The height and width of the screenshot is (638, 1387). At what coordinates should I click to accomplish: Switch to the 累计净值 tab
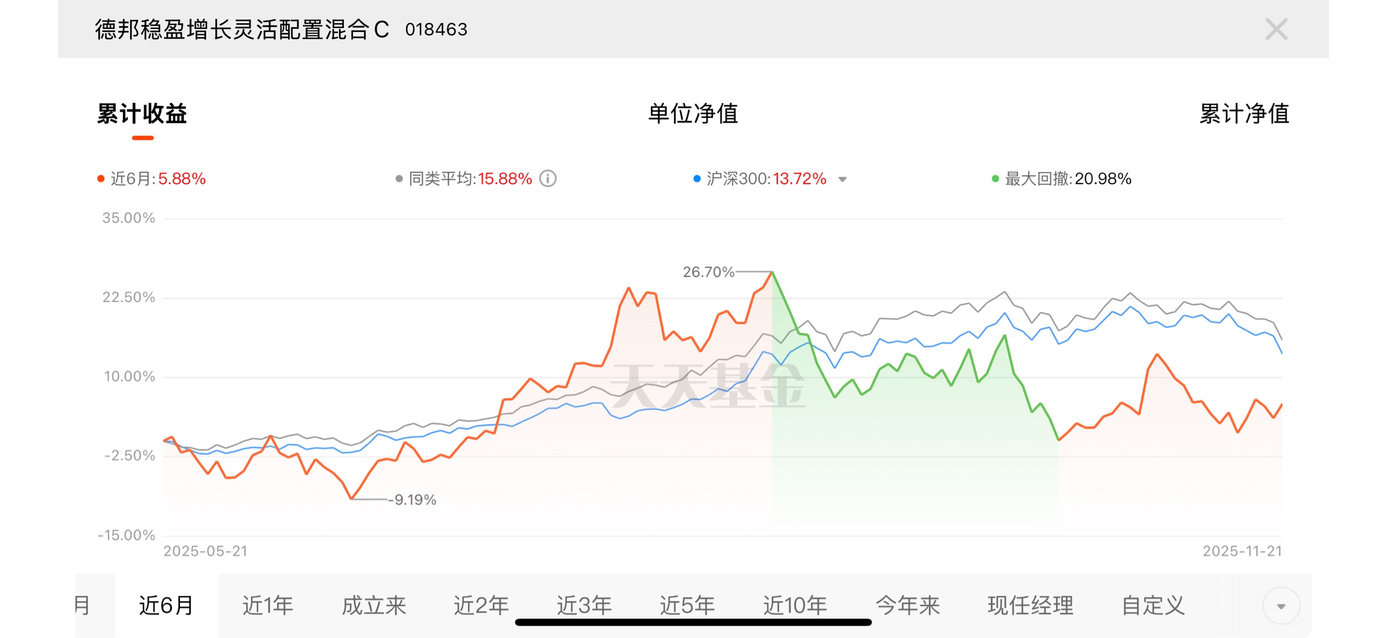click(x=1244, y=114)
